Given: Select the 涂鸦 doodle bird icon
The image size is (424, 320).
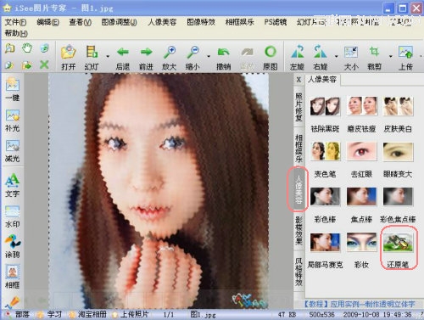Looking at the screenshot, I should tap(13, 242).
